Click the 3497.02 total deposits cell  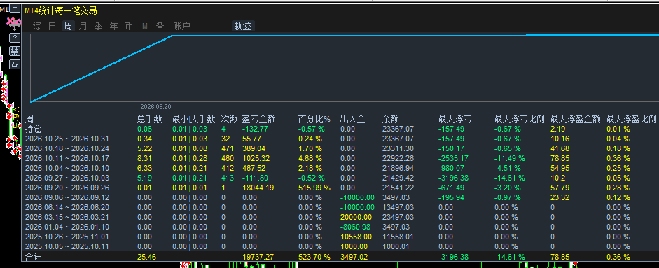[x=354, y=257]
